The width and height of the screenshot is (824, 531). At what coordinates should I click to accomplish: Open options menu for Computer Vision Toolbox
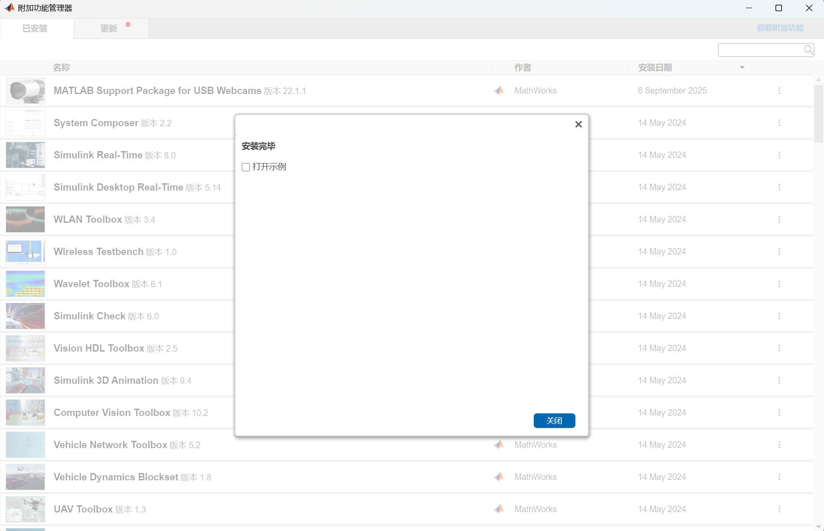[x=779, y=413]
